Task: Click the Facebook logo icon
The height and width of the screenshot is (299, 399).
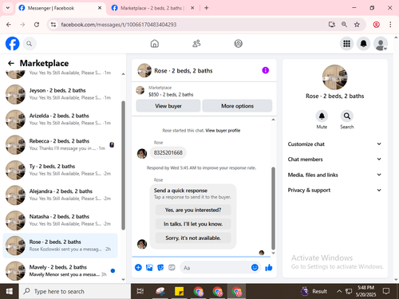Action: point(12,44)
